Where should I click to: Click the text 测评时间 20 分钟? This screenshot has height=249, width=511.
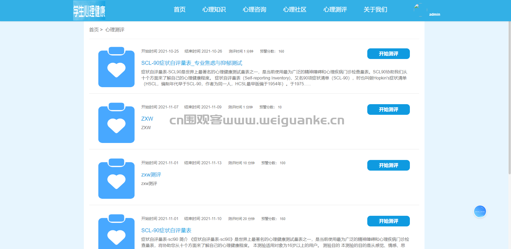coord(241,219)
